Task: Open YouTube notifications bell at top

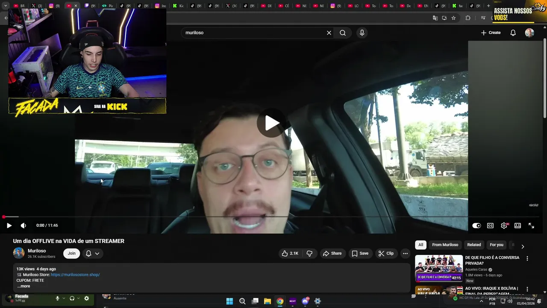Action: (x=513, y=33)
